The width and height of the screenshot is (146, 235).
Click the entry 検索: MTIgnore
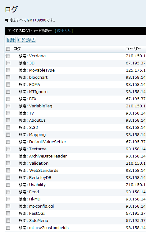click(33, 92)
